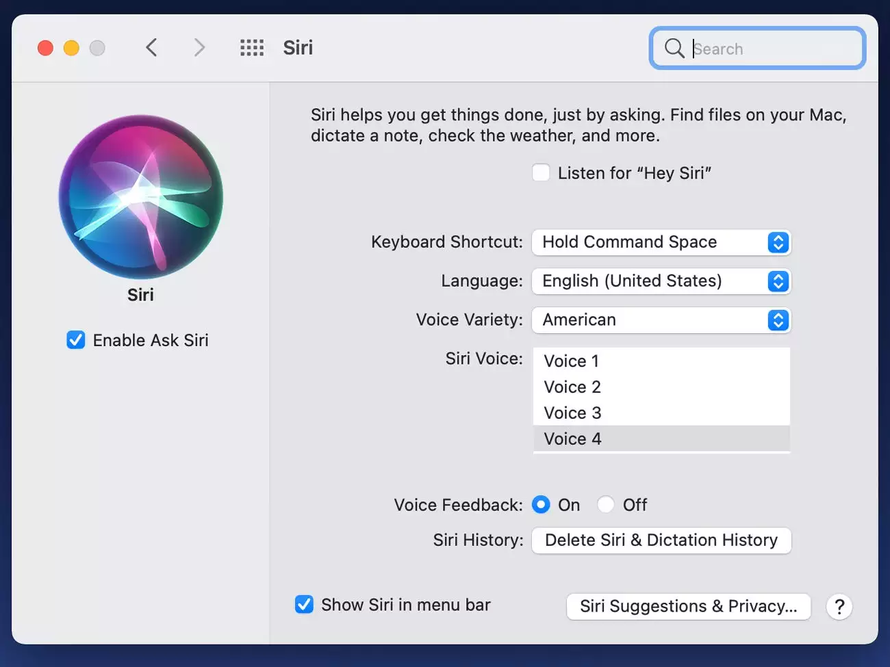Choose Voice 3 from the list

(x=573, y=413)
